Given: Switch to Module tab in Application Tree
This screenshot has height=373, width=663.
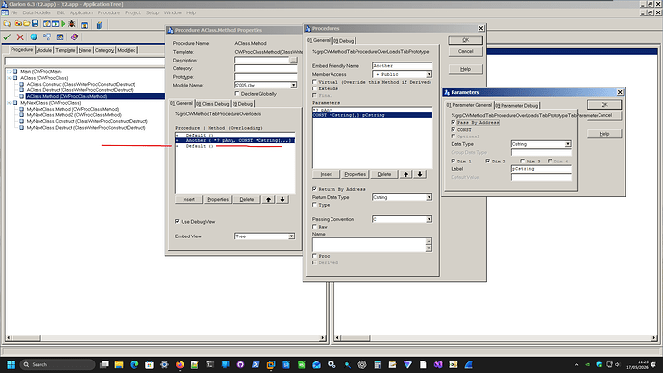Looking at the screenshot, I should click(x=43, y=50).
